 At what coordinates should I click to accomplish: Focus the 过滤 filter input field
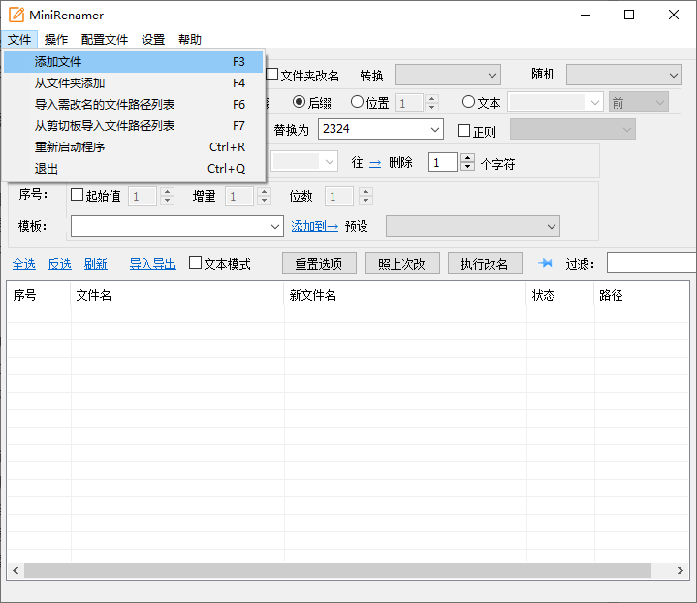(x=651, y=263)
